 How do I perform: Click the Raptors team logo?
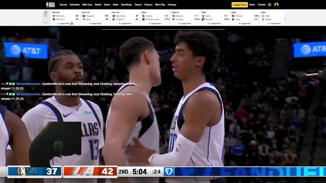[x=173, y=16]
